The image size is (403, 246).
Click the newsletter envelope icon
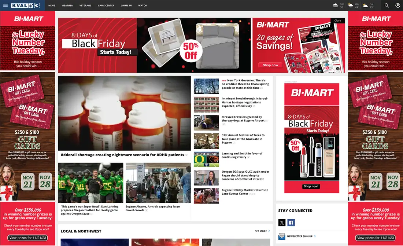point(282,236)
